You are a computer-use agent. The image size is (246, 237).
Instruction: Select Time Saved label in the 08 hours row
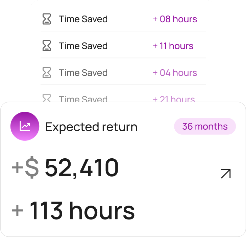(83, 19)
